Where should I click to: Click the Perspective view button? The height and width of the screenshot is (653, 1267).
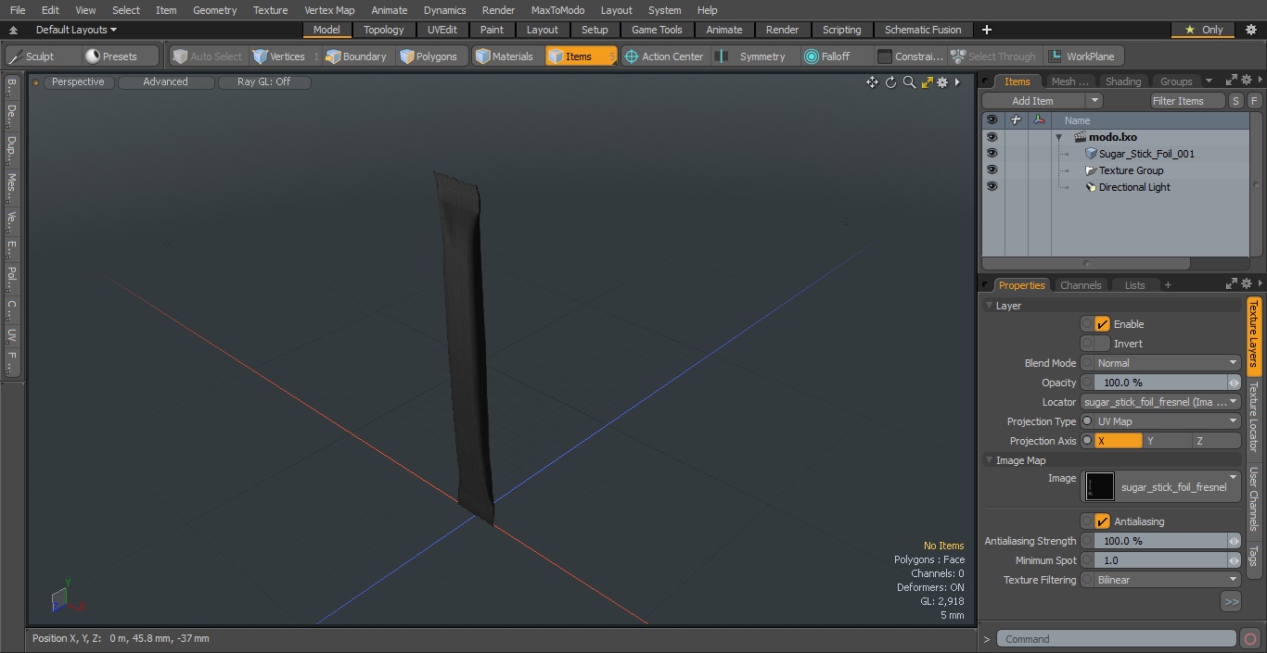coord(78,82)
